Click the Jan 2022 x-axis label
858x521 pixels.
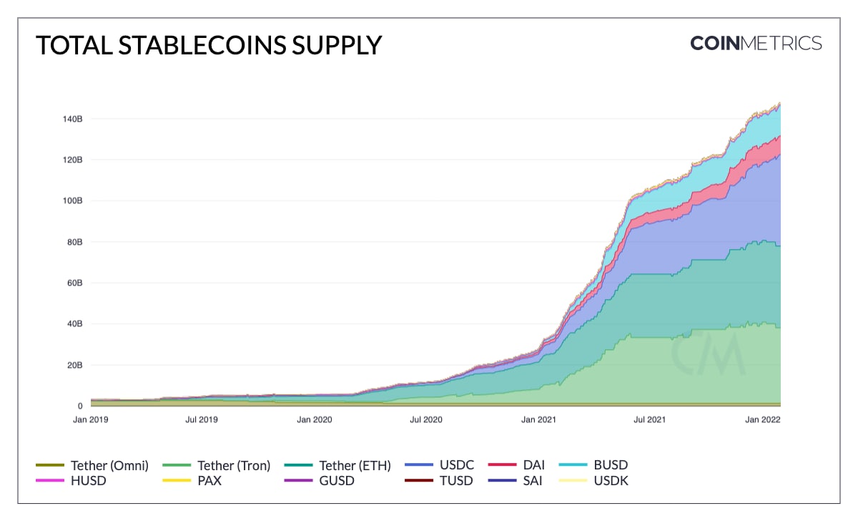pyautogui.click(x=764, y=420)
